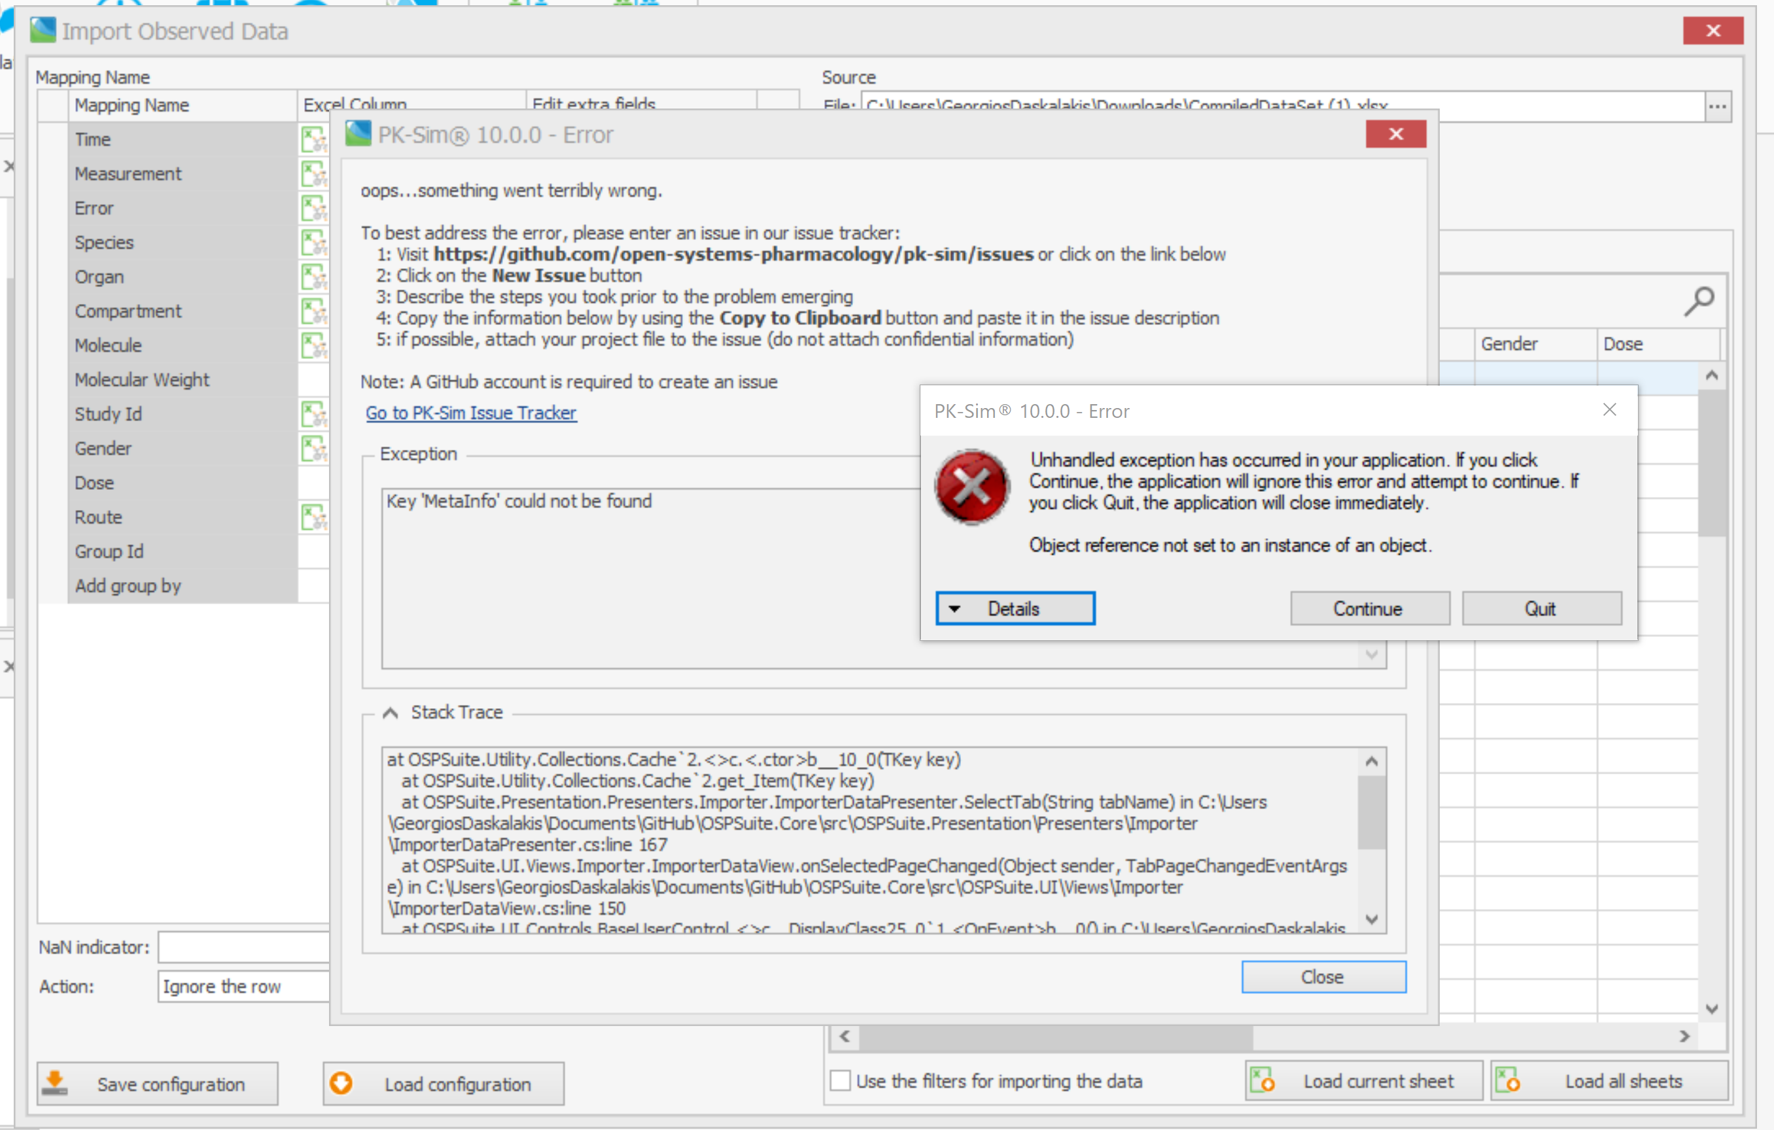Screen dimensions: 1774x1130
Task: Click inside the NaN indicator input field
Action: click(243, 947)
